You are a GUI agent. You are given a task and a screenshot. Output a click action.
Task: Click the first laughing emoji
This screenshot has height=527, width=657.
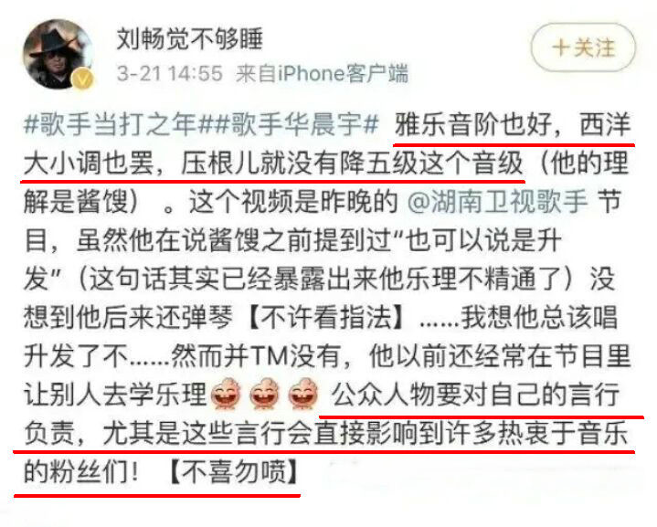click(226, 395)
